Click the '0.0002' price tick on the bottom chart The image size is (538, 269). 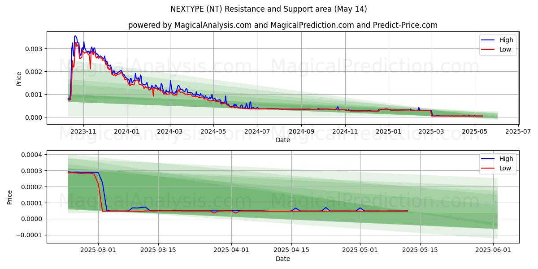point(32,187)
